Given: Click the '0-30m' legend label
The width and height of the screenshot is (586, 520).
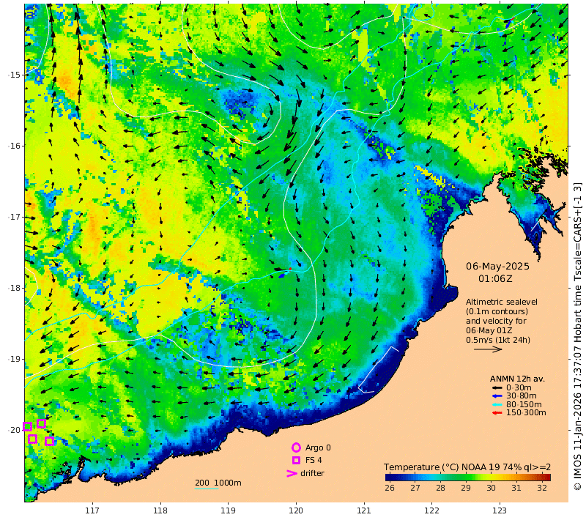Looking at the screenshot, I should (519, 387).
